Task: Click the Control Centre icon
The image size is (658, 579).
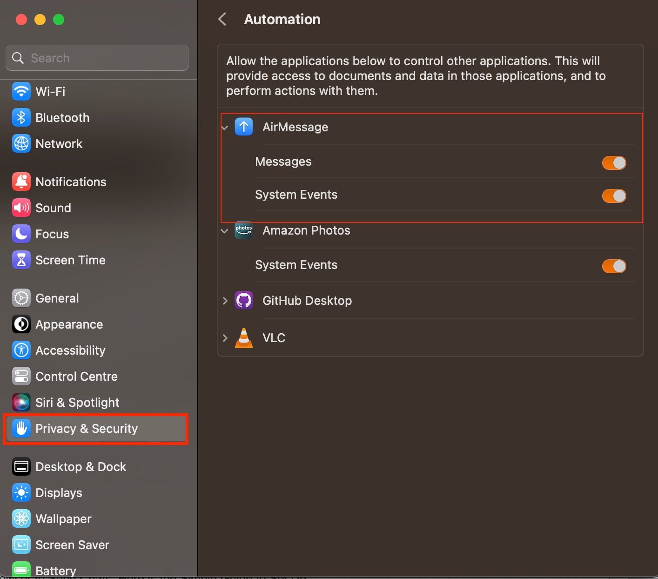Action: click(21, 376)
